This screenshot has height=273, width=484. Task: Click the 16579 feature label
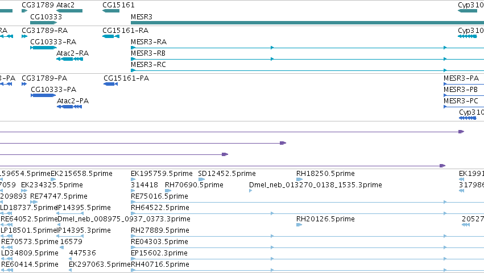[71, 241]
